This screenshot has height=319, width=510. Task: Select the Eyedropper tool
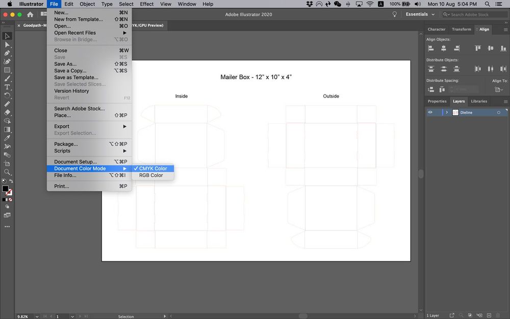click(x=7, y=138)
